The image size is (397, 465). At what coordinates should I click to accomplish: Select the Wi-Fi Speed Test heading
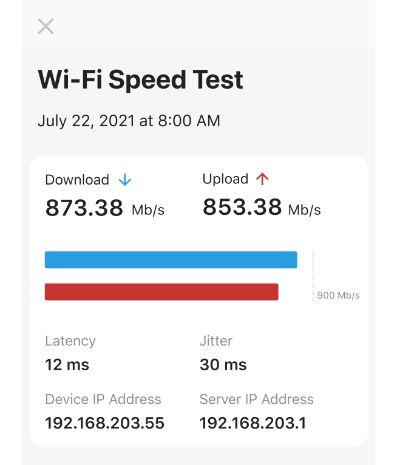[x=140, y=80]
